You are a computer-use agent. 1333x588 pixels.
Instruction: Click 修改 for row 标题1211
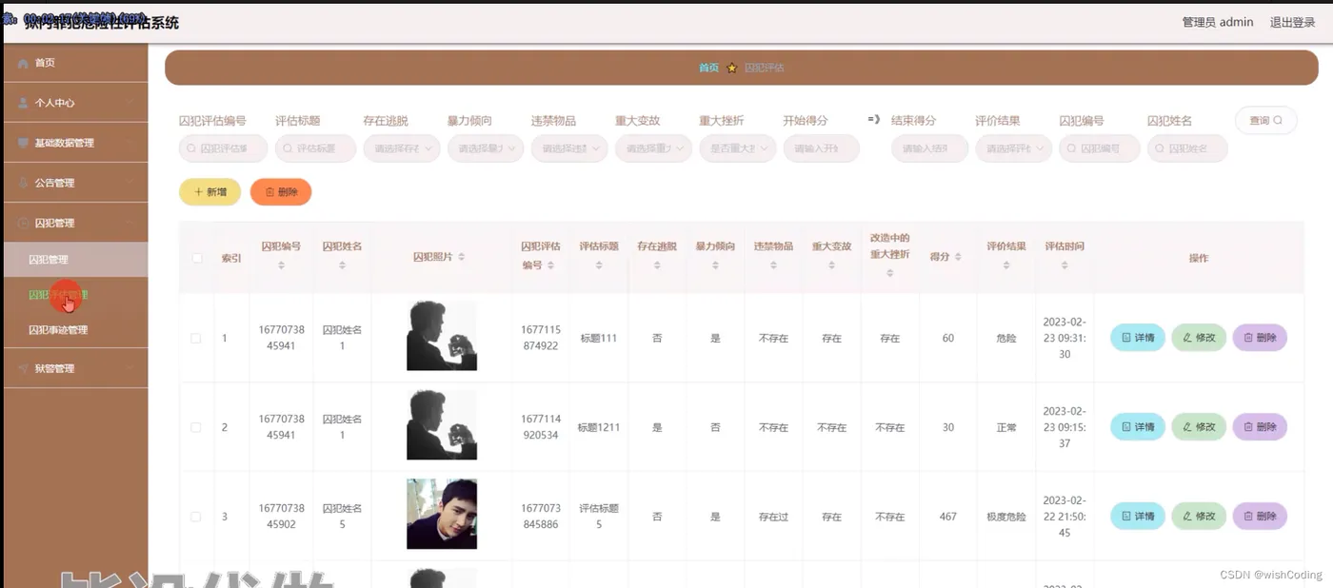(1199, 427)
